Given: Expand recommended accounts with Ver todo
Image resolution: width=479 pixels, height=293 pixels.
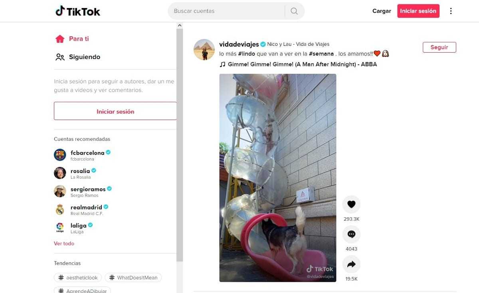Looking at the screenshot, I should [x=64, y=243].
